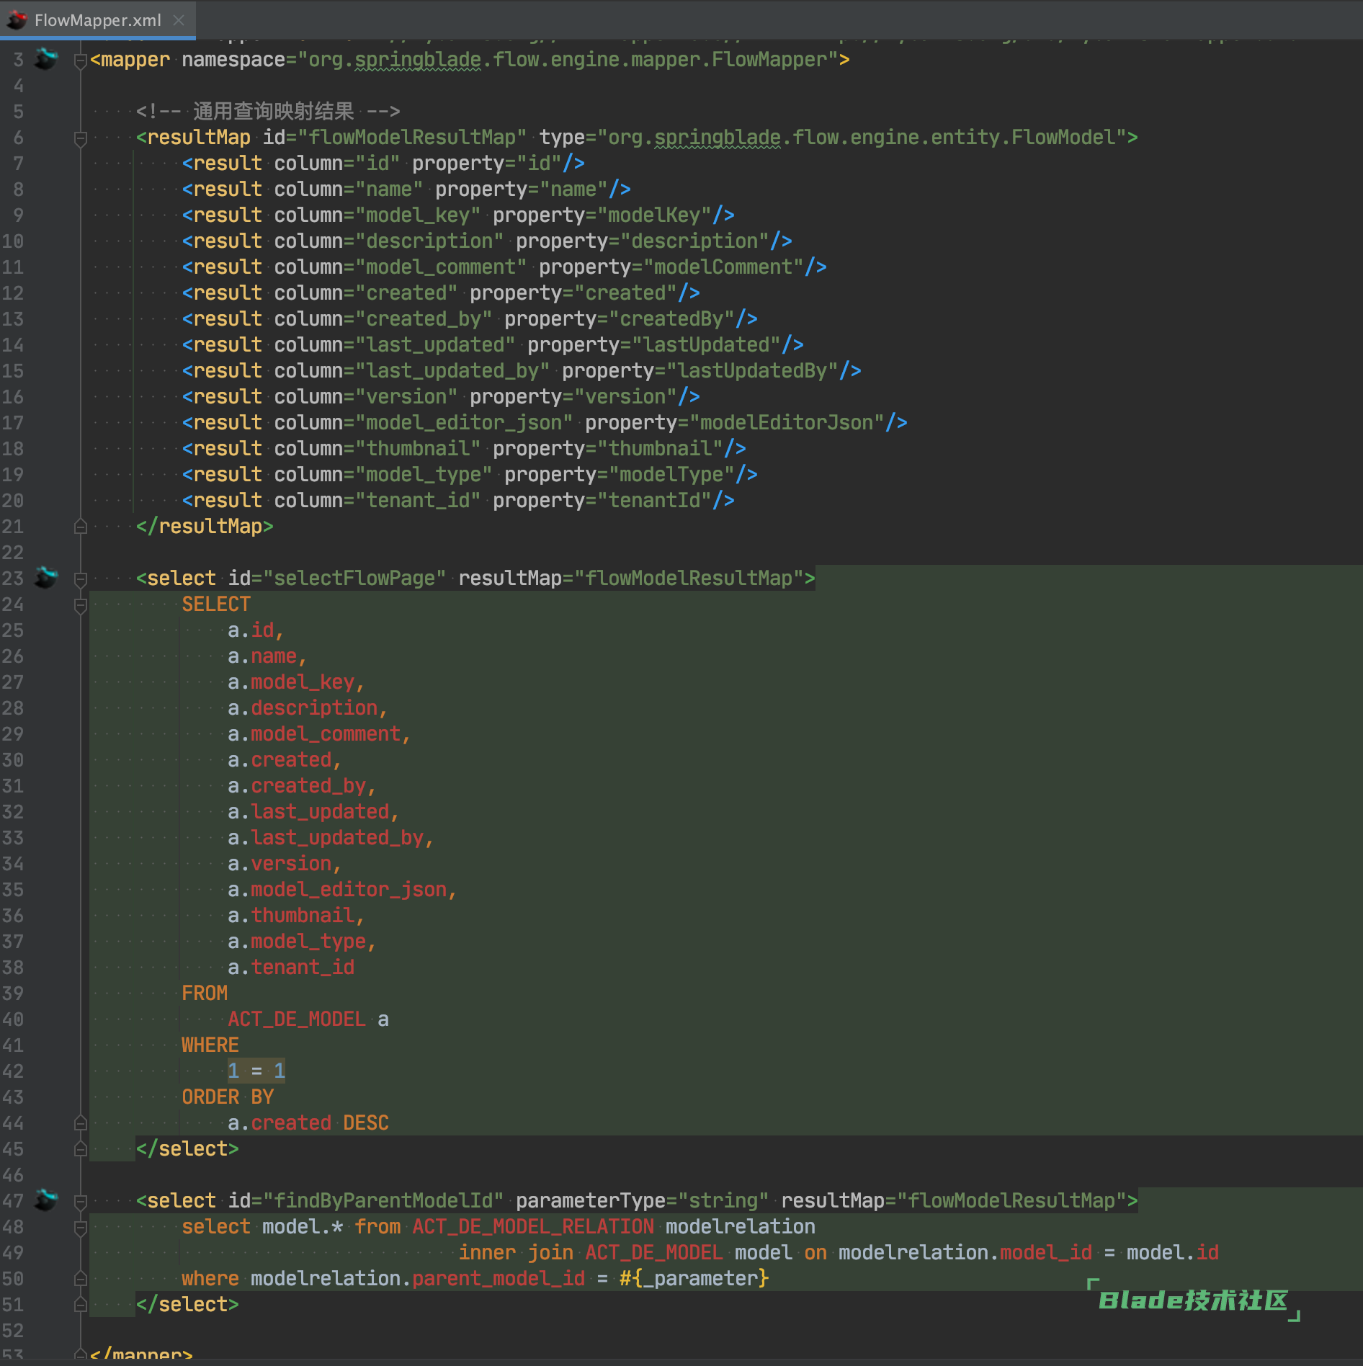Click a.model_key on line 27
1363x1366 pixels.
(x=291, y=682)
